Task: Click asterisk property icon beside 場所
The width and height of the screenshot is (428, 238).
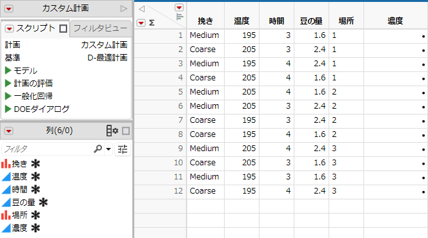Action: click(36, 215)
